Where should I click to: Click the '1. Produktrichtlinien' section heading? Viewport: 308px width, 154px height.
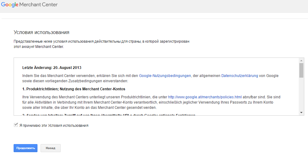74,89
